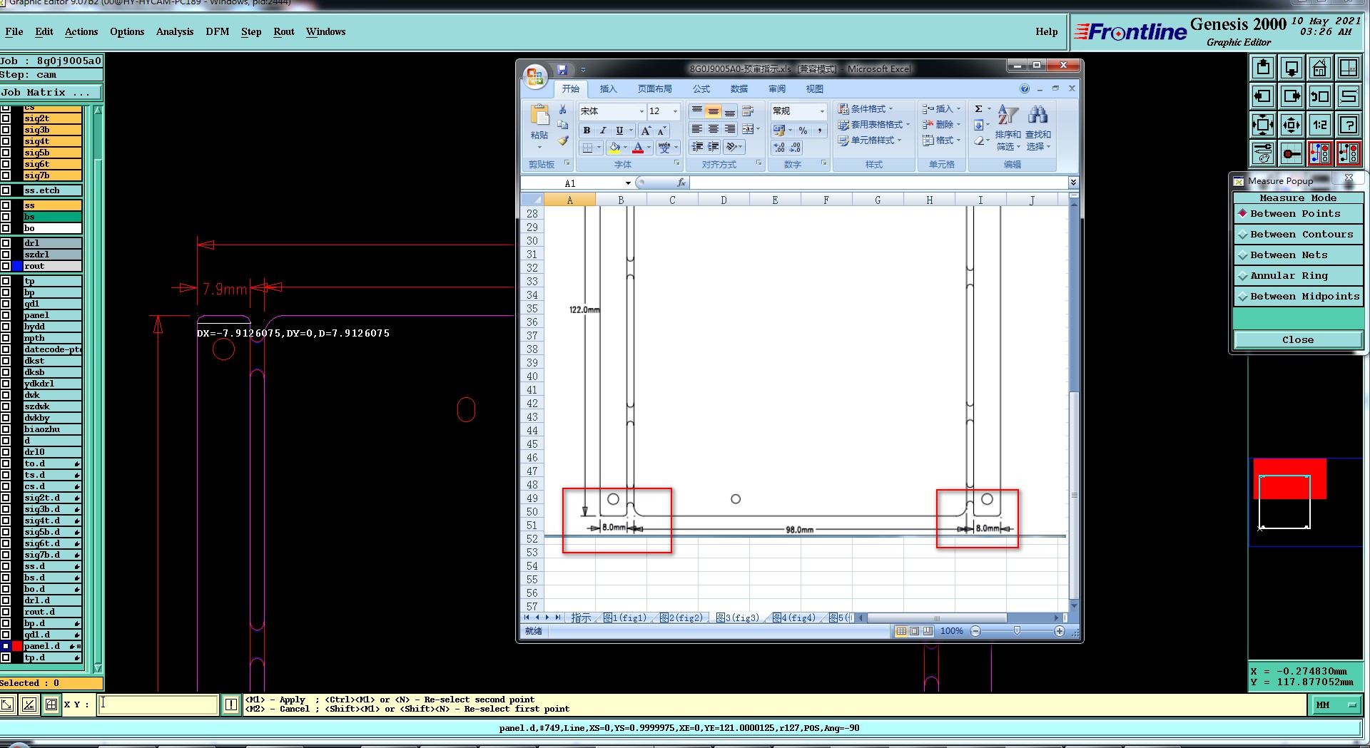
Task: Click the Close button in Measure Popup
Action: click(x=1298, y=339)
